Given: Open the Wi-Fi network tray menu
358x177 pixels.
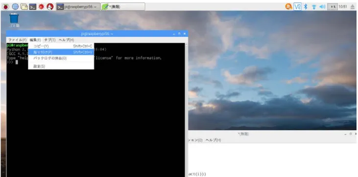Looking at the screenshot, I should [314, 7].
